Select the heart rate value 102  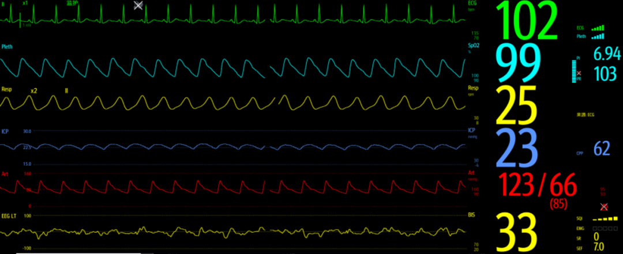(x=527, y=21)
